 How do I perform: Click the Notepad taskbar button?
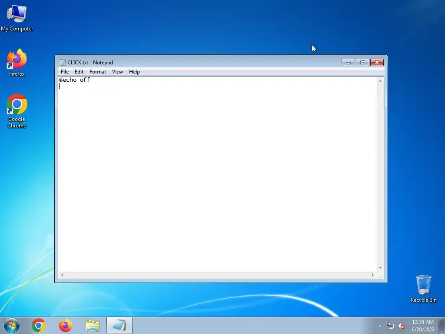[x=120, y=325]
